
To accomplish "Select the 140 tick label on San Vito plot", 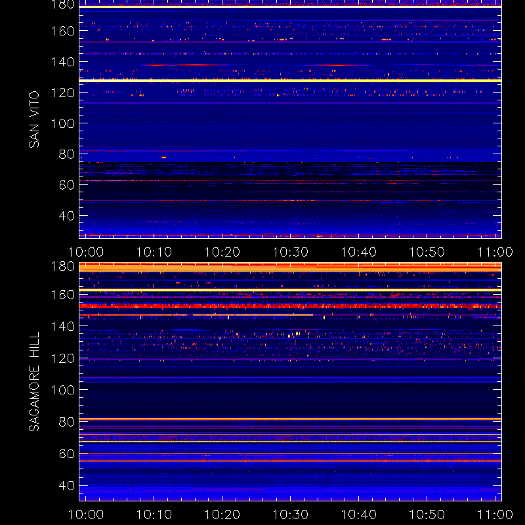I will [62, 62].
